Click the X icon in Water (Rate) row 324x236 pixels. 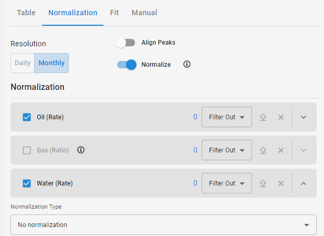click(x=281, y=183)
